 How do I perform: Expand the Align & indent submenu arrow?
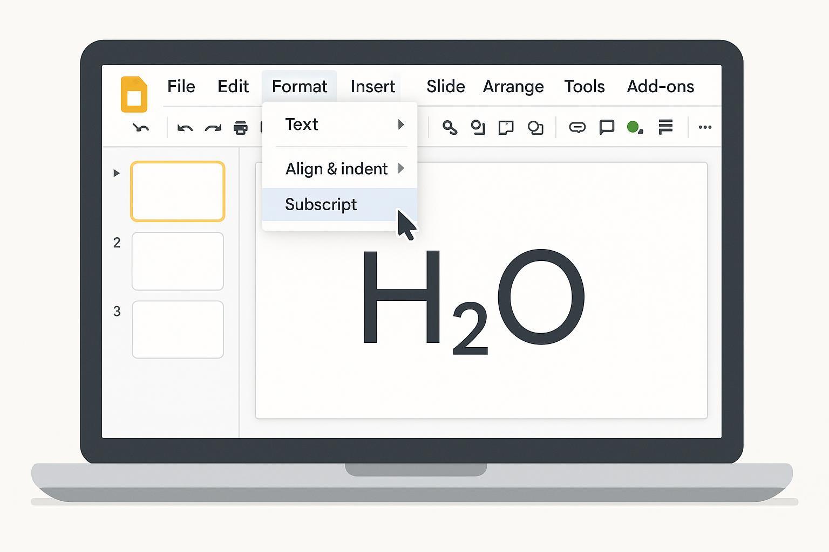coord(400,168)
